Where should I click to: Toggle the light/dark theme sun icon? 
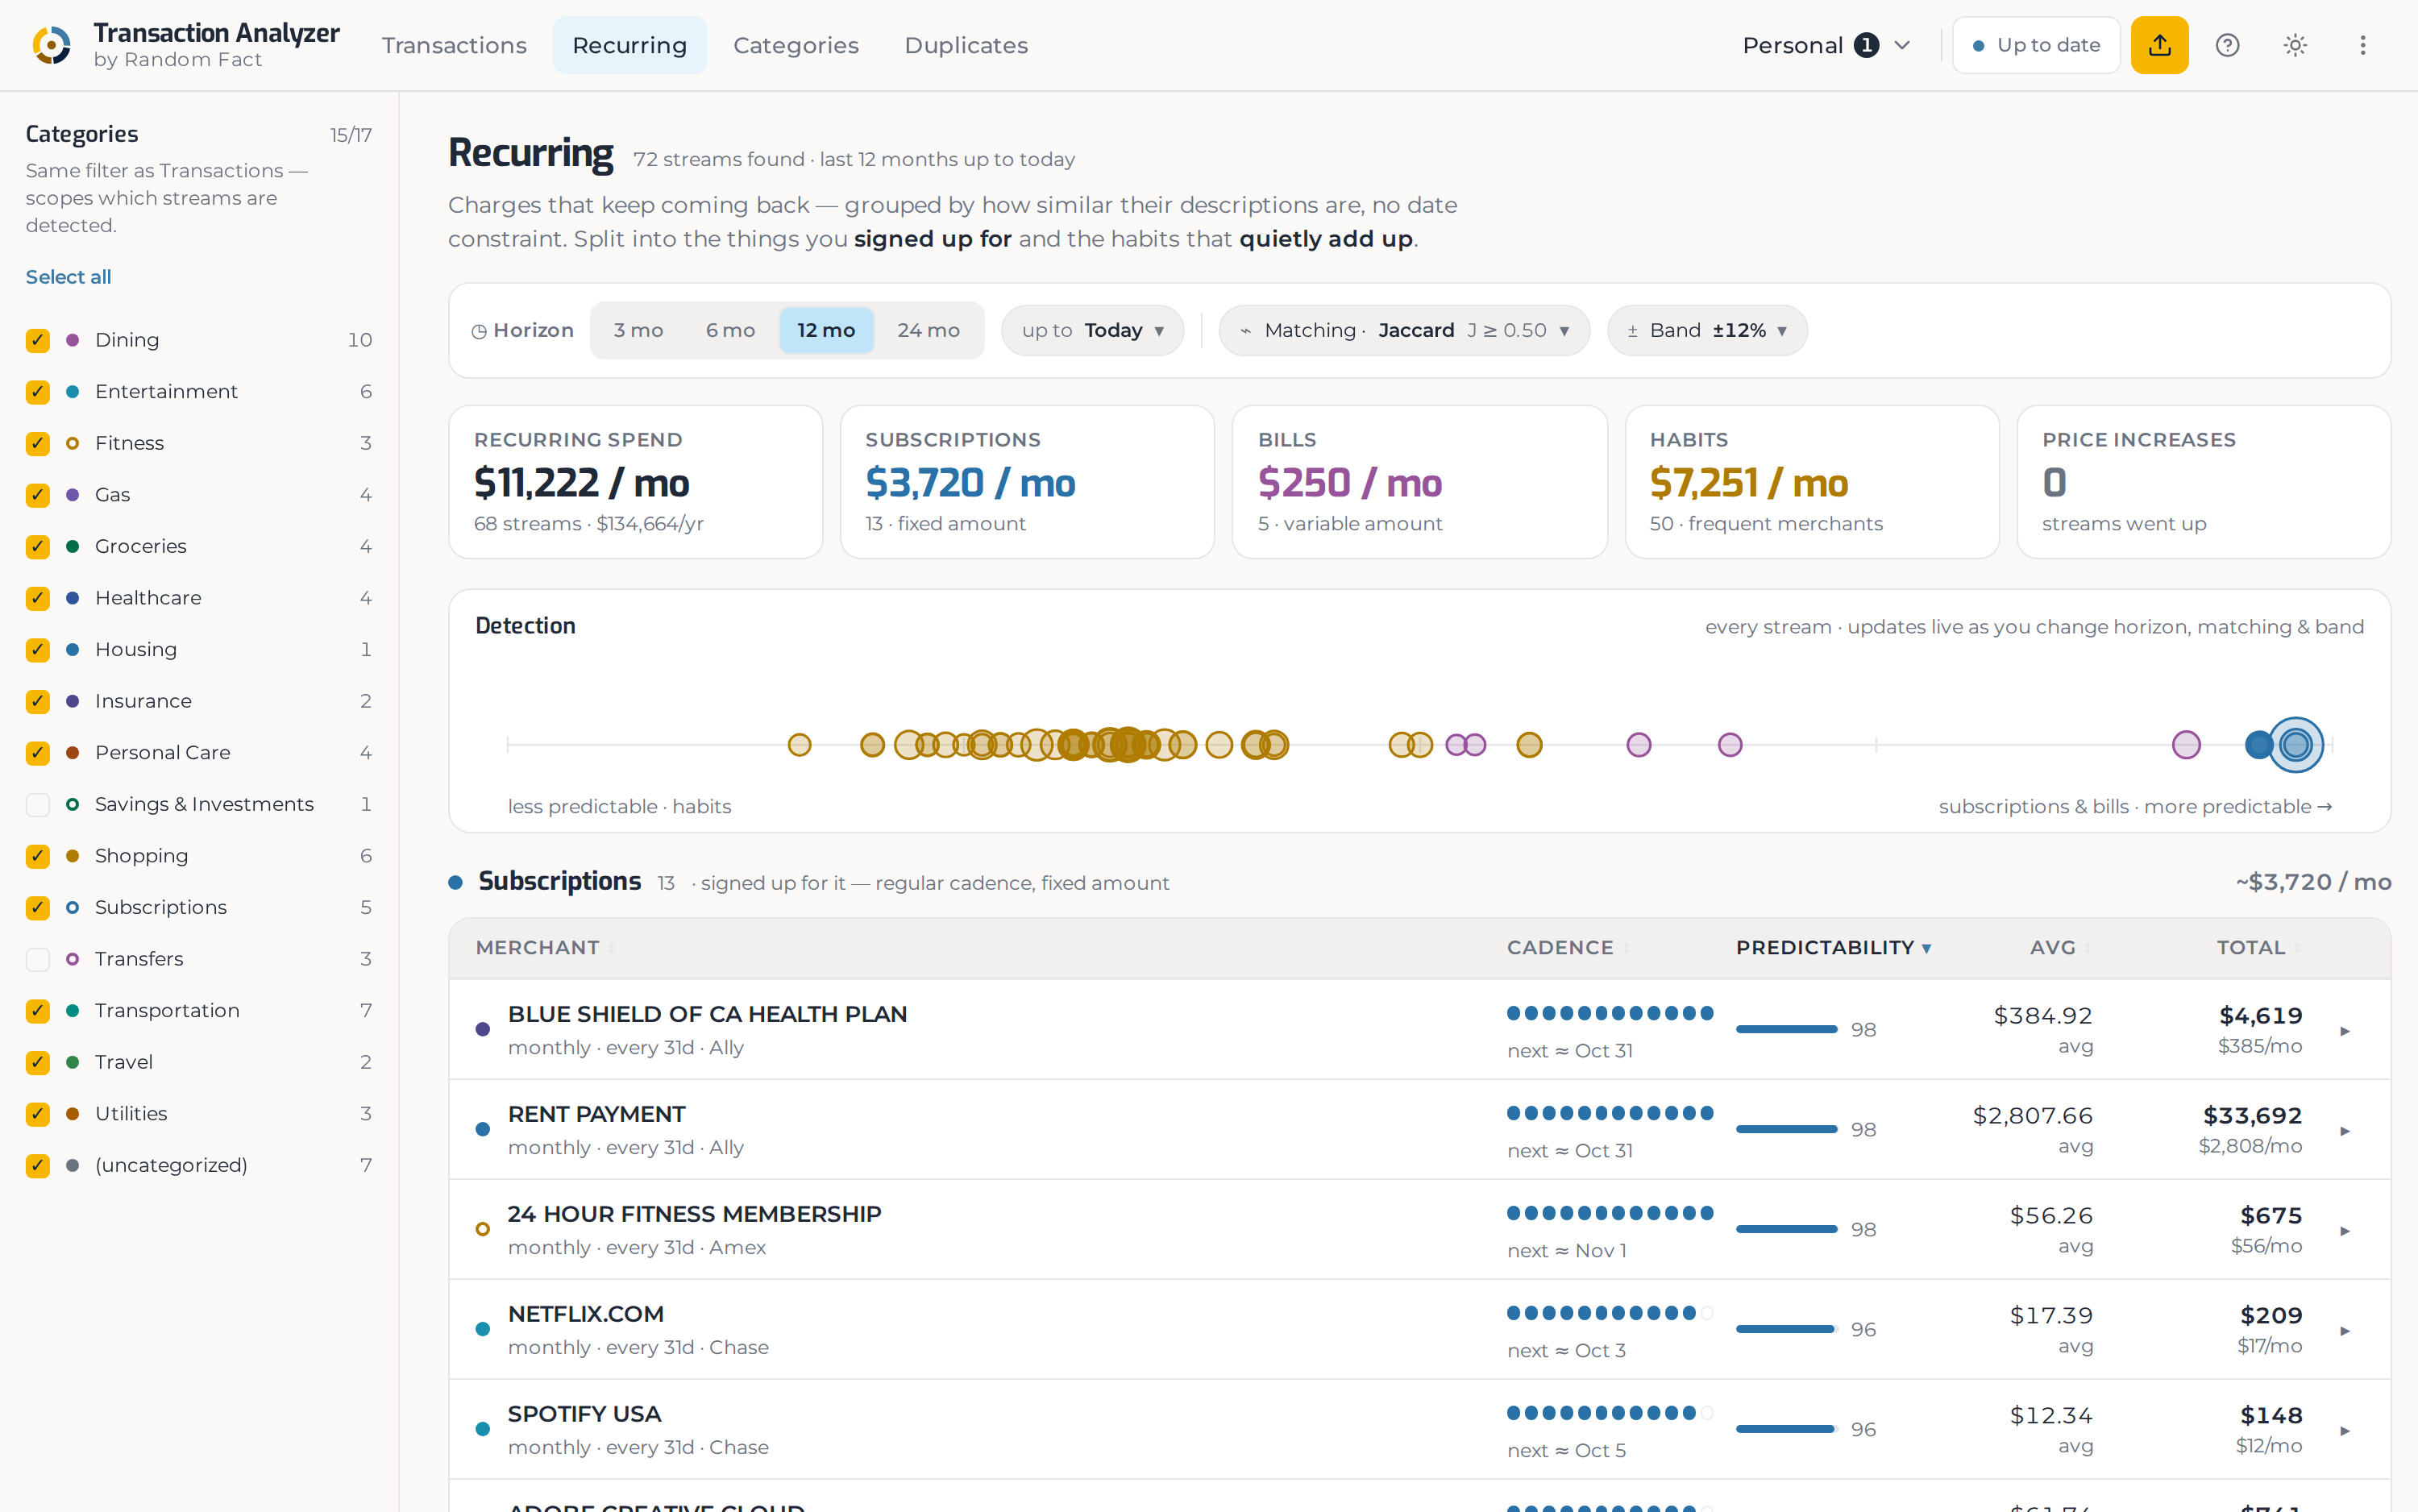[x=2295, y=45]
